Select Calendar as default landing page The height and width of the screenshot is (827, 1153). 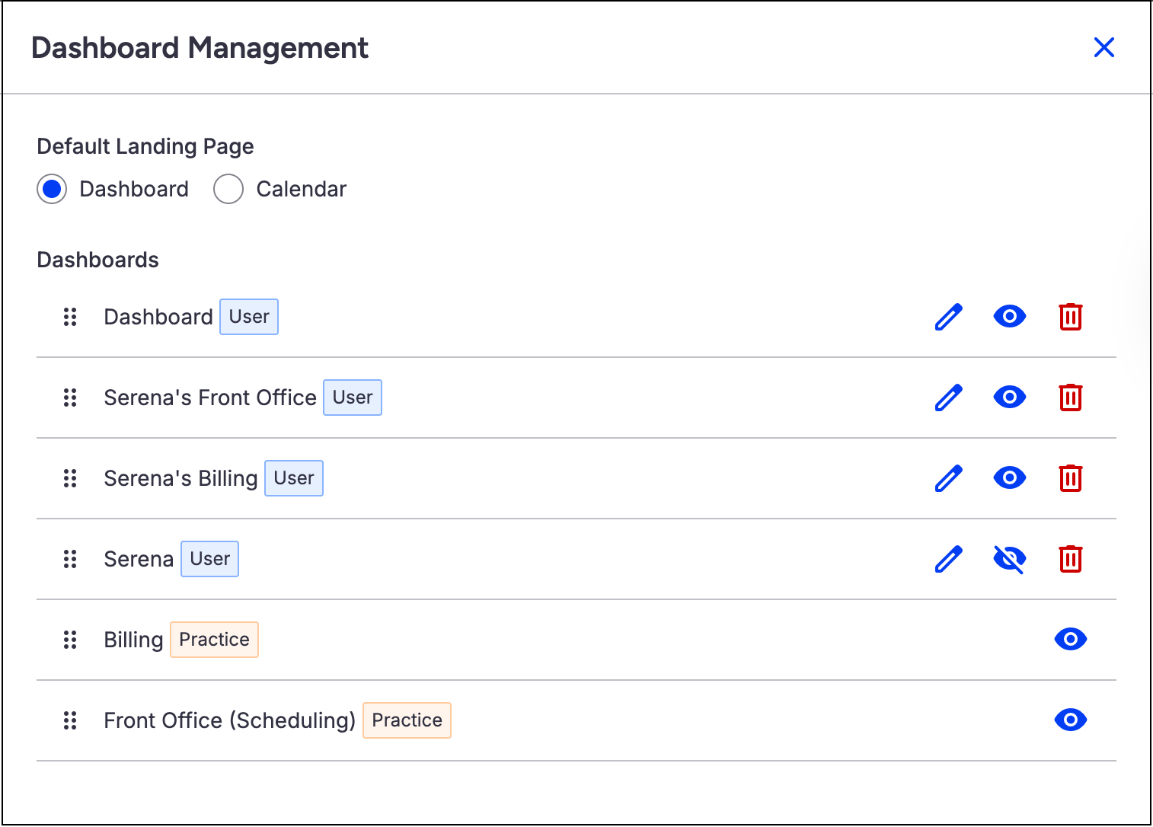(228, 189)
